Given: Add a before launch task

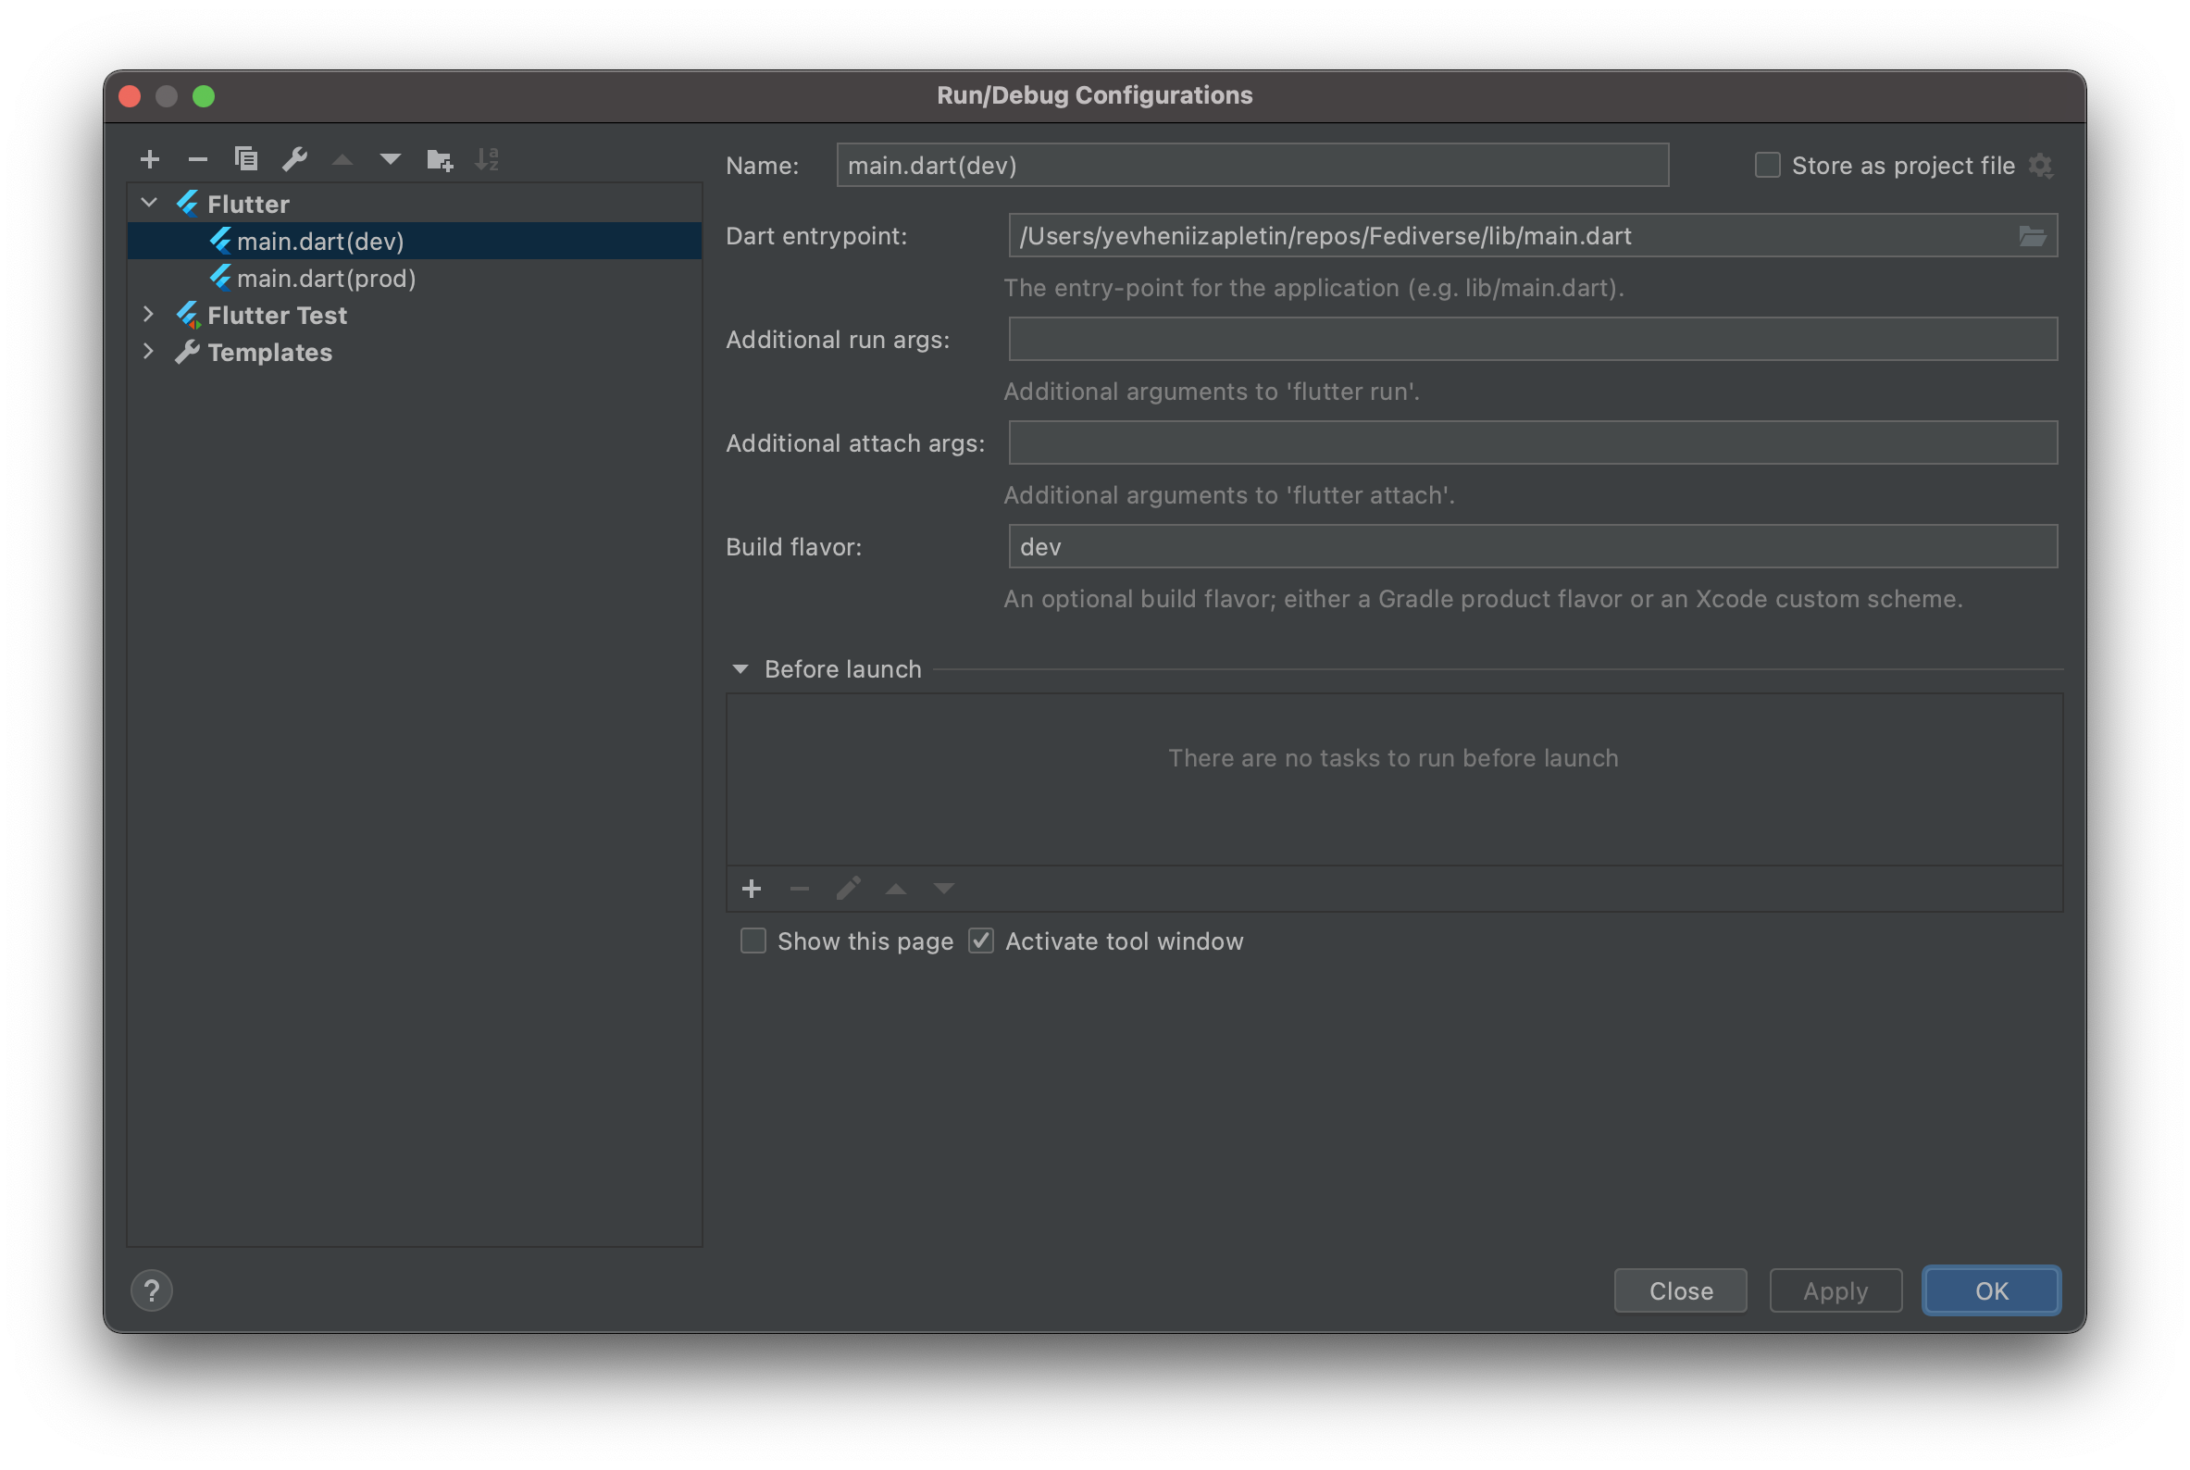Looking at the screenshot, I should (x=751, y=889).
